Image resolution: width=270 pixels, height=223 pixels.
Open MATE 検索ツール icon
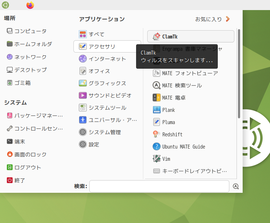point(157,85)
